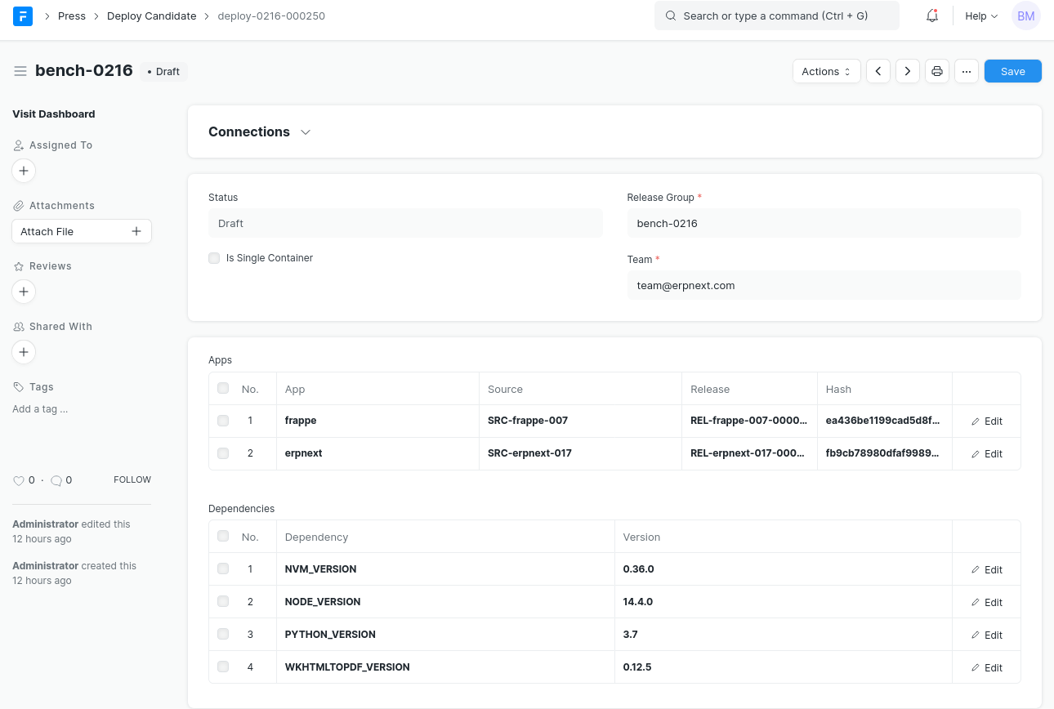Edit the erpnext app row
The image size is (1054, 709).
(x=986, y=454)
